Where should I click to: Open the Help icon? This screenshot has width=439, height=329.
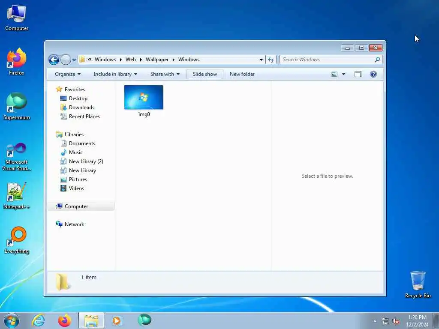tap(373, 74)
